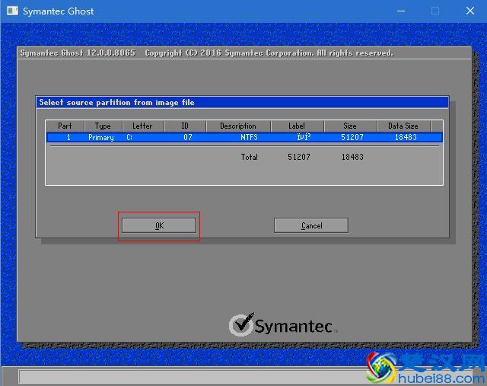Click the Label column header
The width and height of the screenshot is (487, 386).
297,126
